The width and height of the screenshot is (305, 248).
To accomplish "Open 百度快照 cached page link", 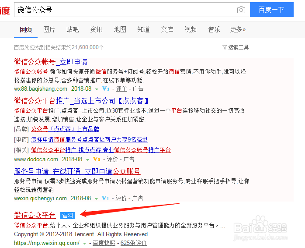I will (x=104, y=243).
